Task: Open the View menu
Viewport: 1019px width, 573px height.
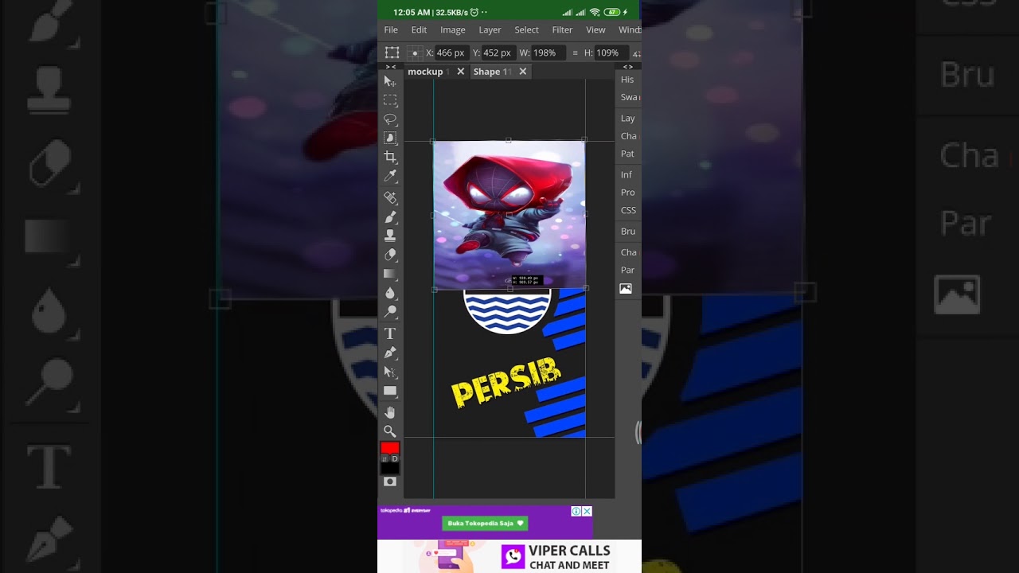Action: 595,29
